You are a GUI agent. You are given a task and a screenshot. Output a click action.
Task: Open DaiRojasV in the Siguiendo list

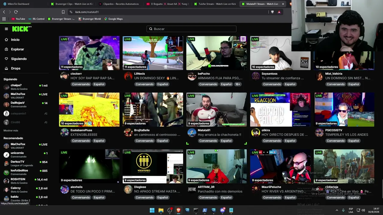tap(26, 105)
